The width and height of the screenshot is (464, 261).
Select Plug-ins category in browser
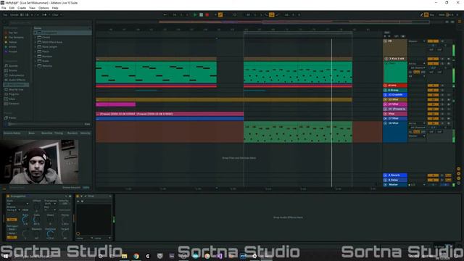click(14, 94)
